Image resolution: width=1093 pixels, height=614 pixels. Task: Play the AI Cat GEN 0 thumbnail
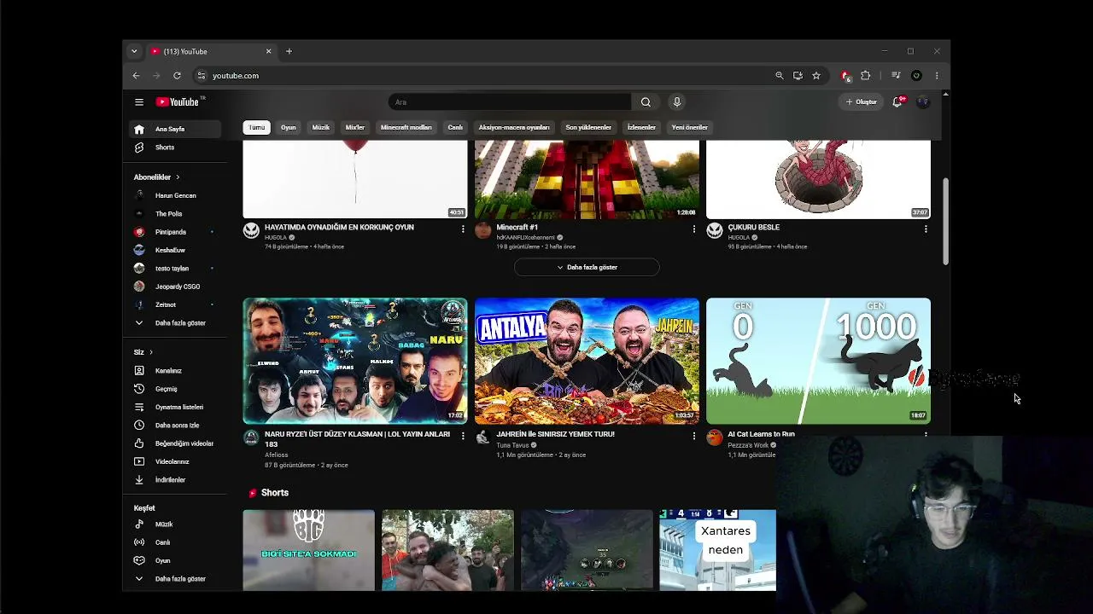click(x=818, y=361)
